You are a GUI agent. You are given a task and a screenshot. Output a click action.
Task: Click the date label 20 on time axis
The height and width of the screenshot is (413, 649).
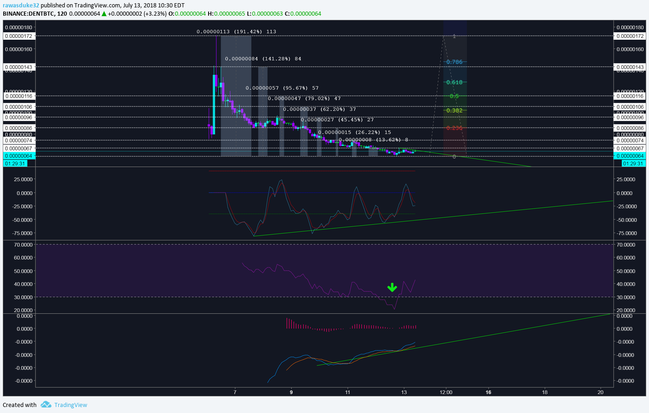pyautogui.click(x=601, y=392)
